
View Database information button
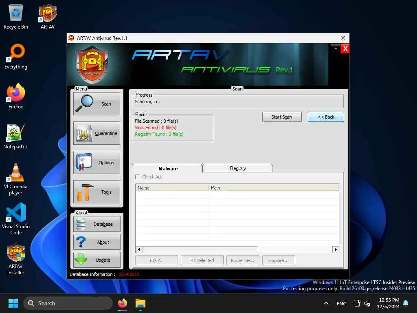97,224
